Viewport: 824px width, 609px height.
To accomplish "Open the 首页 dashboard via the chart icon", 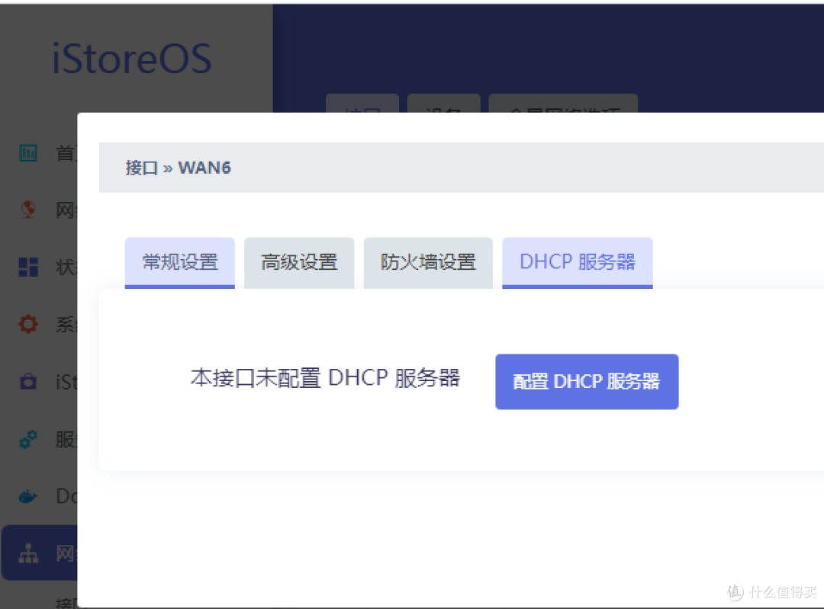I will [x=28, y=152].
